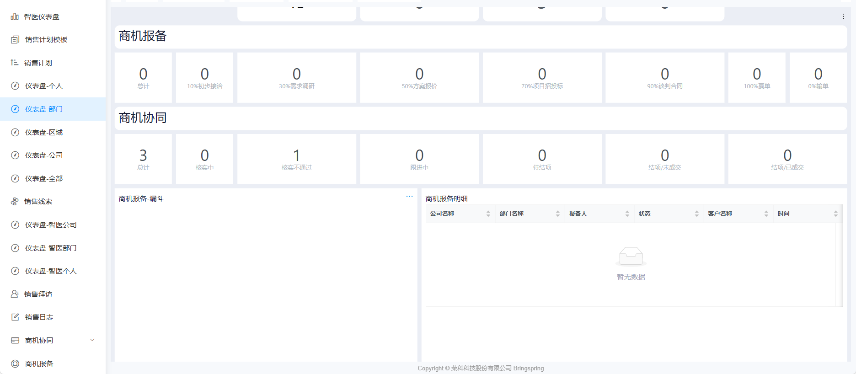Click the 商机报备 icon in sidebar
The width and height of the screenshot is (856, 374).
(15, 363)
